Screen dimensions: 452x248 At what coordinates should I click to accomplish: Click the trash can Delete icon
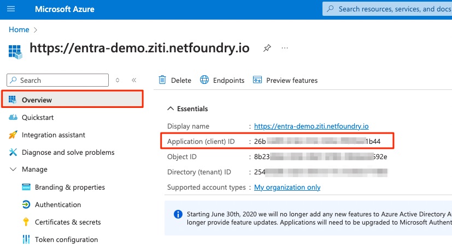pos(162,80)
